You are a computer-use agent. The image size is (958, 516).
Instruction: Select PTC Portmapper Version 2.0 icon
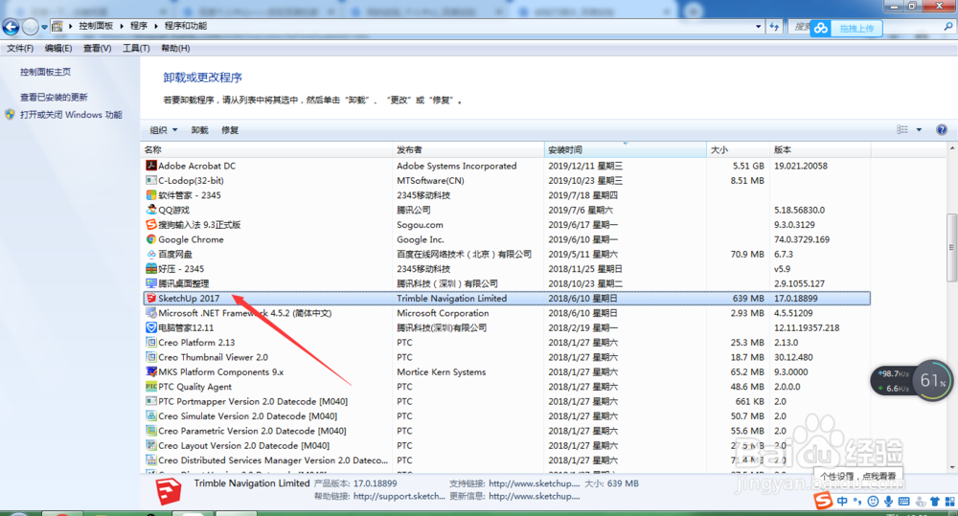[x=151, y=401]
